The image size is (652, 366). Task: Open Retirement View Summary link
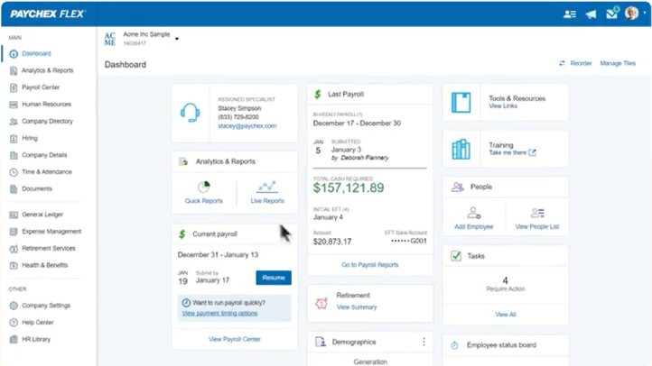pos(357,307)
